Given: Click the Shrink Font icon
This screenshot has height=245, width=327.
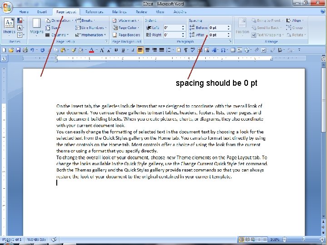Looking at the screenshot, I should click(x=109, y=50).
